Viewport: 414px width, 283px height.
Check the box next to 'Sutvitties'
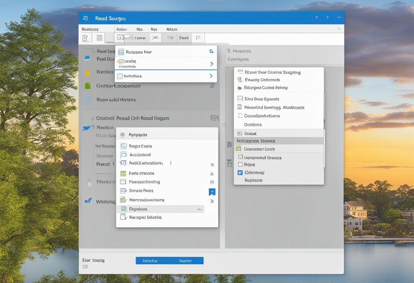(x=120, y=76)
